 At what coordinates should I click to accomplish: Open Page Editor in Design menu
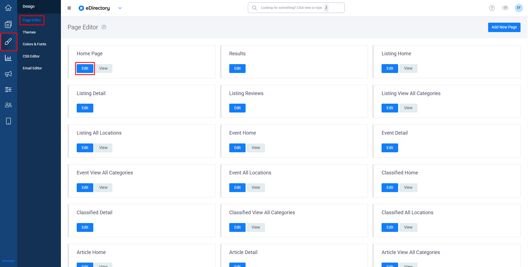32,20
